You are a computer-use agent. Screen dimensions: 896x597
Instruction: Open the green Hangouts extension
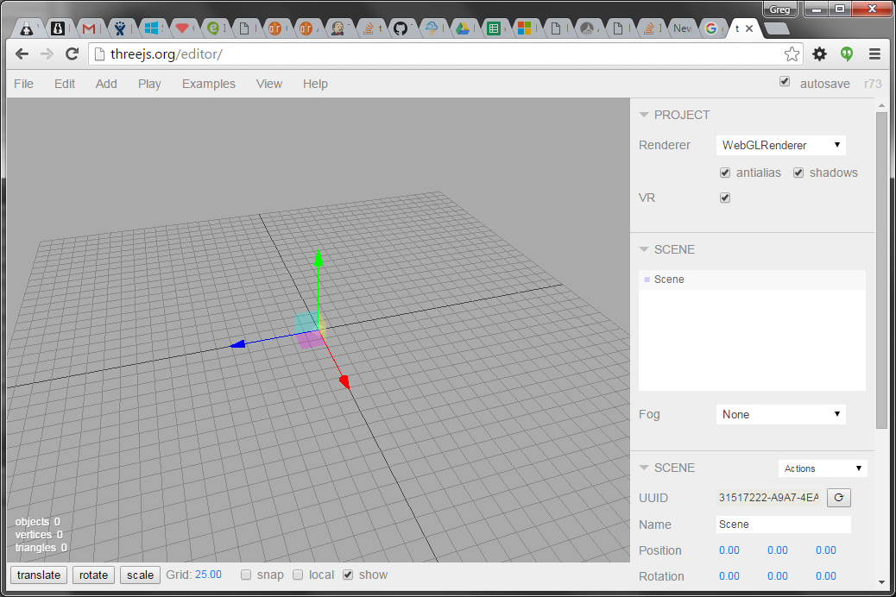847,54
